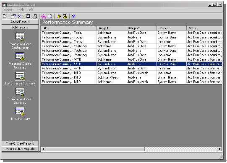Click the horizontal scrollbar right arrow
227x163 pixels.
point(219,149)
